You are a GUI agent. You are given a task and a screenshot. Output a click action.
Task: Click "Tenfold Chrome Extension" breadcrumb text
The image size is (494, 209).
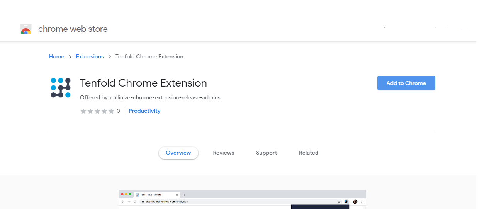[x=149, y=56]
